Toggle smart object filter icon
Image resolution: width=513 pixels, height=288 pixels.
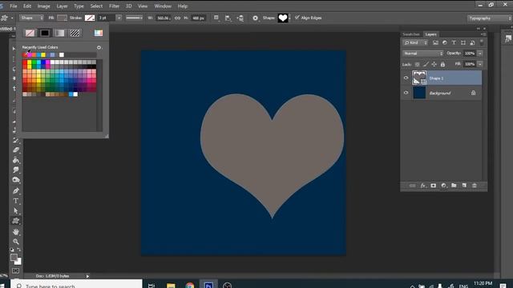click(472, 42)
